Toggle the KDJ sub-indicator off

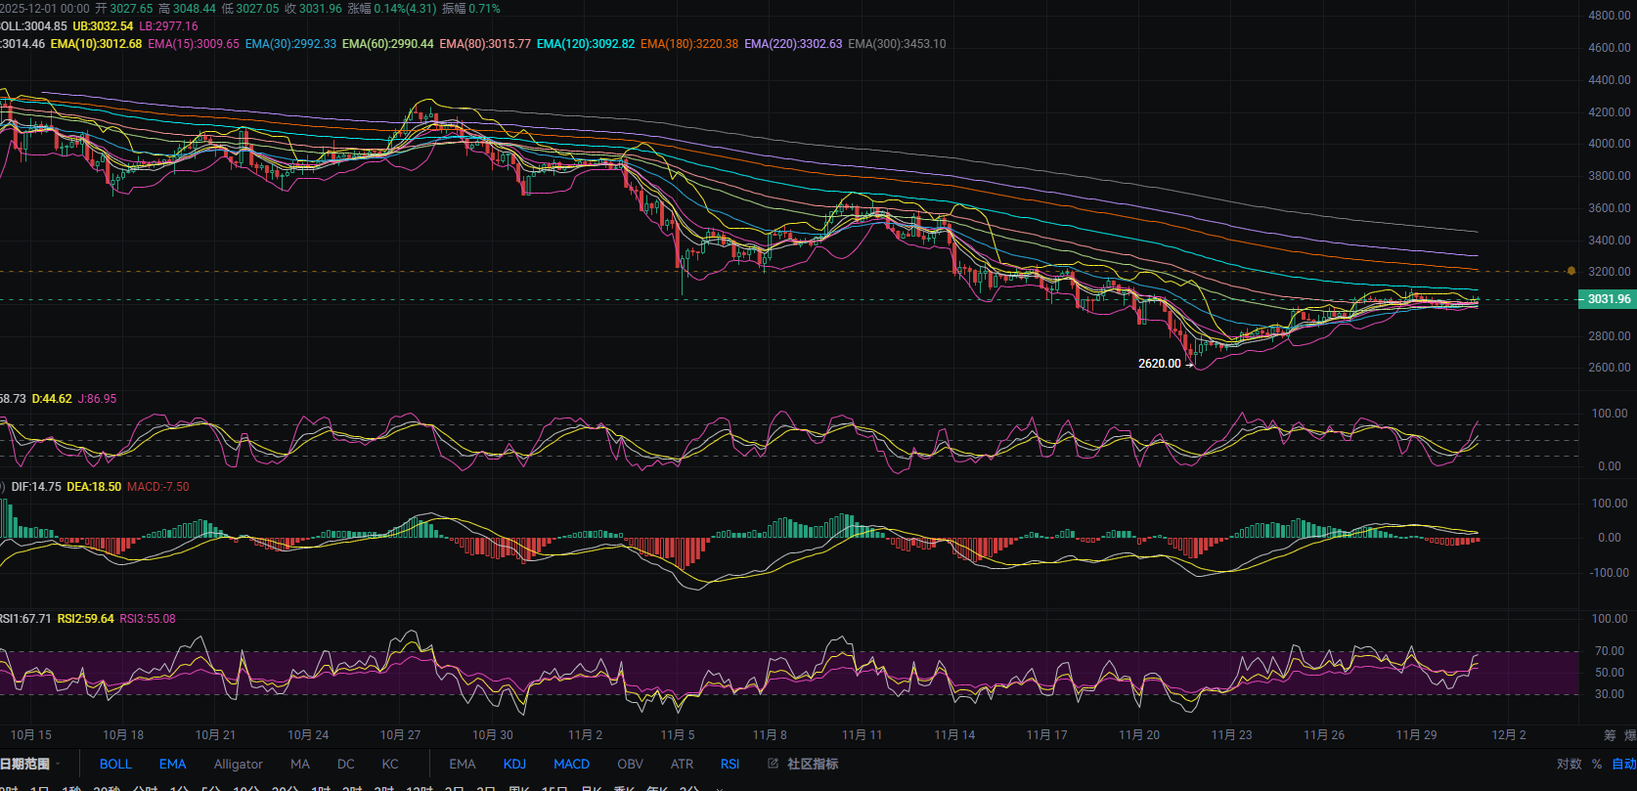(x=514, y=764)
